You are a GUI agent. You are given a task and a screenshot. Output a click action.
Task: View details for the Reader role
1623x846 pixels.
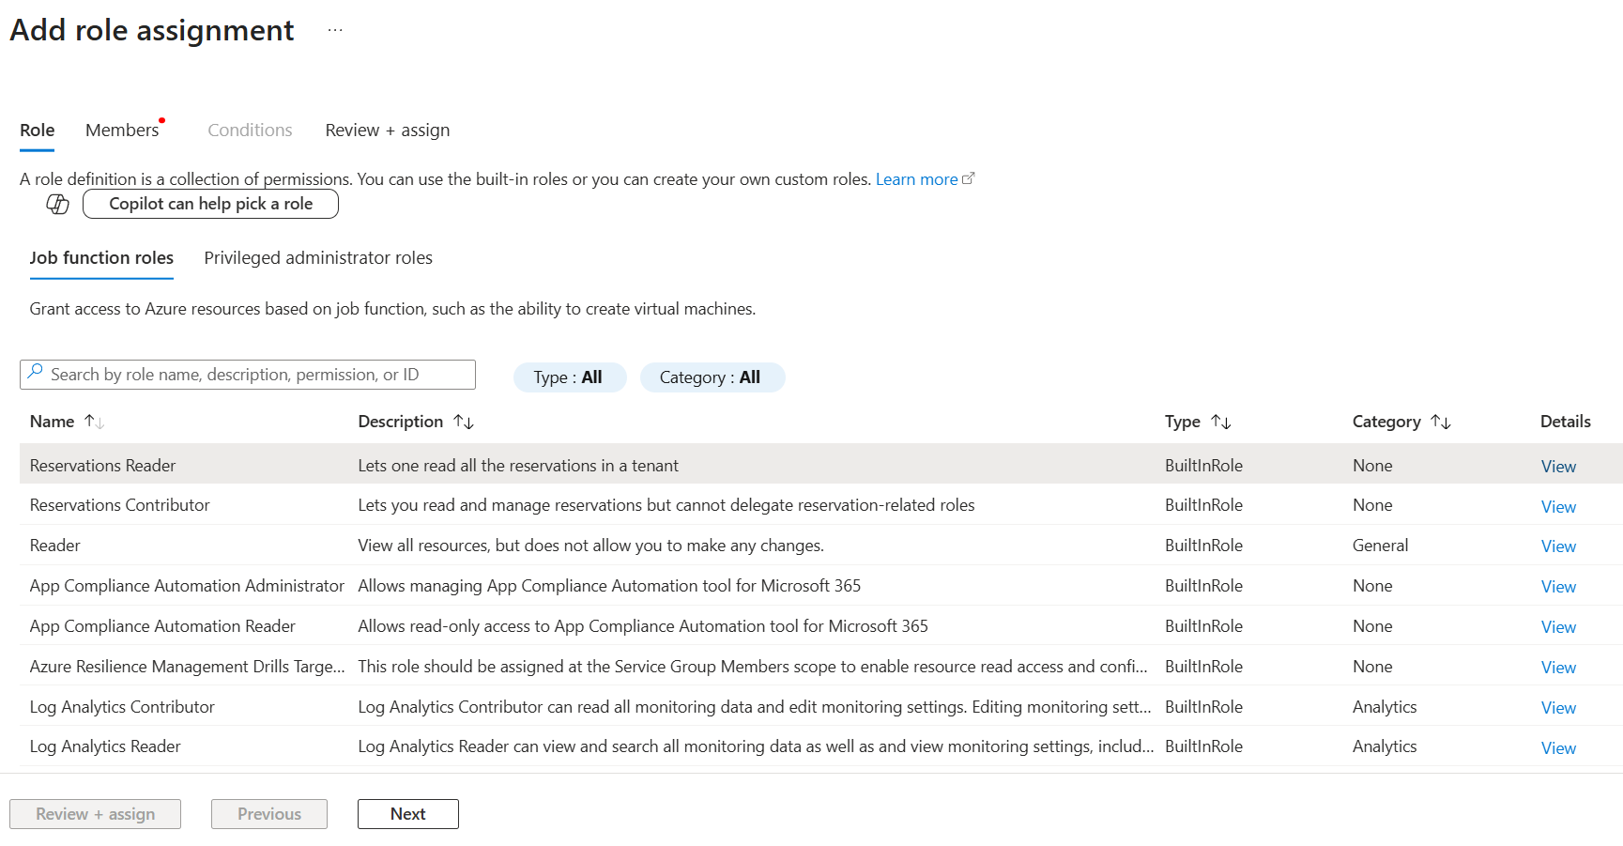point(1558,546)
